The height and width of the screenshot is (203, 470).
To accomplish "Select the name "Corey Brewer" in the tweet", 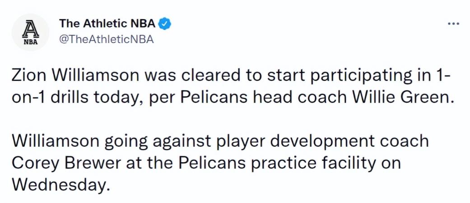I will tap(67, 163).
